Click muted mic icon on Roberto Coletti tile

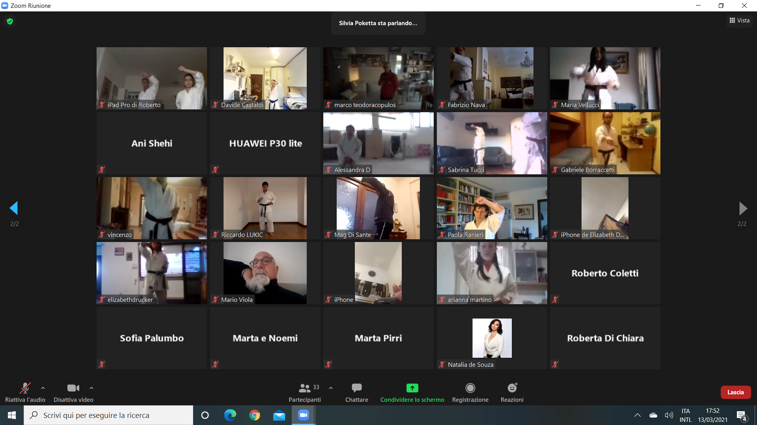pos(555,299)
